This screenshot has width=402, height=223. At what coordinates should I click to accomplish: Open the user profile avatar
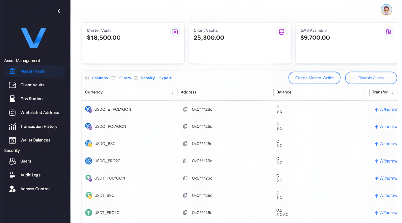pyautogui.click(x=386, y=10)
